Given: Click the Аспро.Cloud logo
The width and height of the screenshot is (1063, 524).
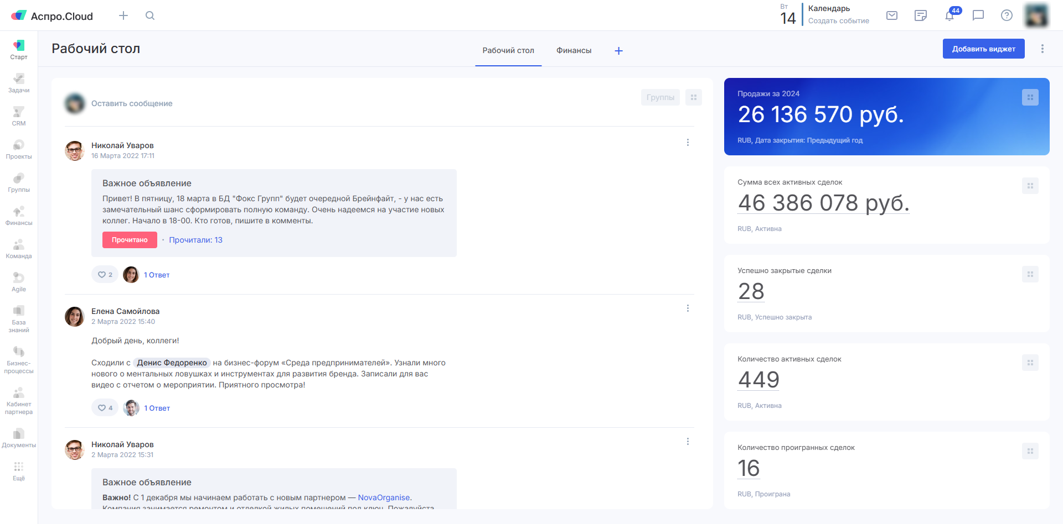Looking at the screenshot, I should tap(52, 16).
